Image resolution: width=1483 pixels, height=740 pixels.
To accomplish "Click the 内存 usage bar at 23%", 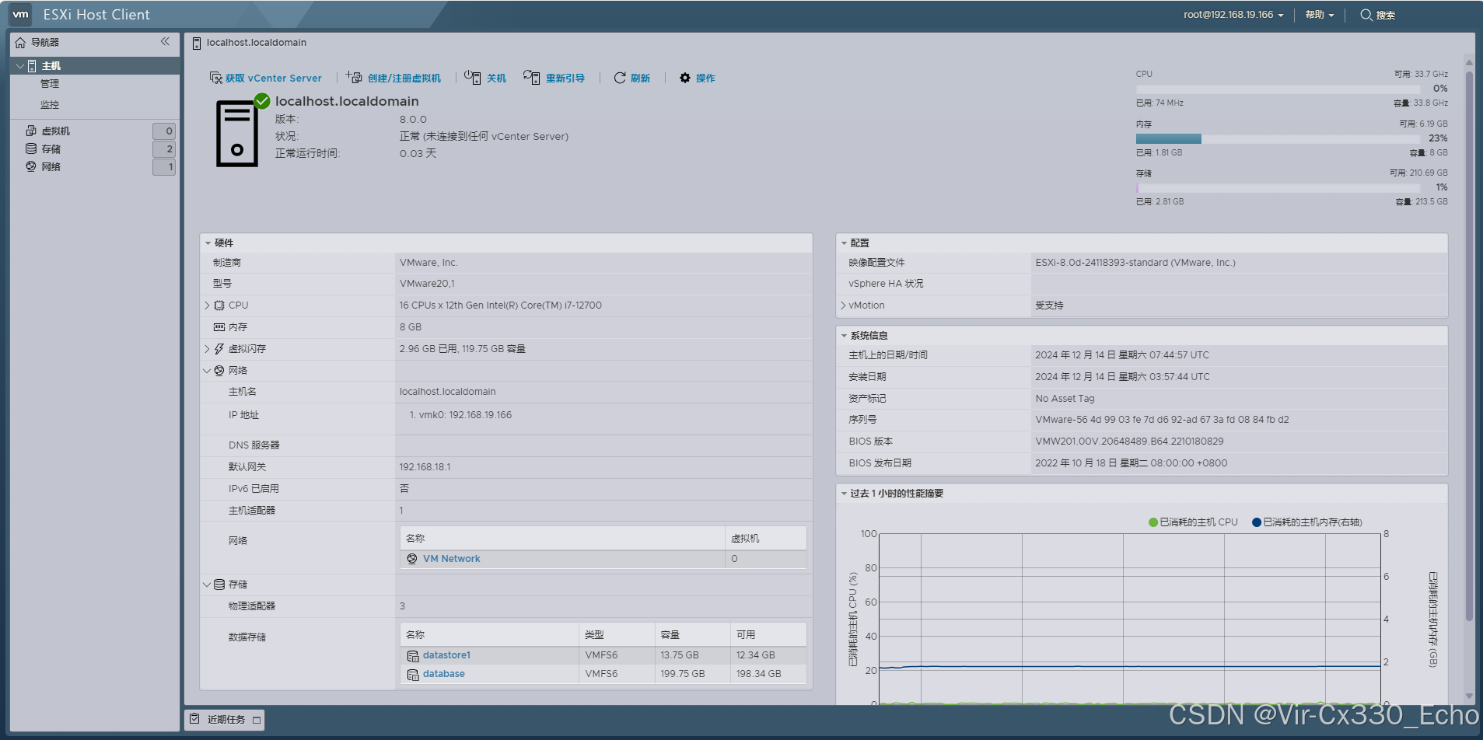I will 1278,139.
